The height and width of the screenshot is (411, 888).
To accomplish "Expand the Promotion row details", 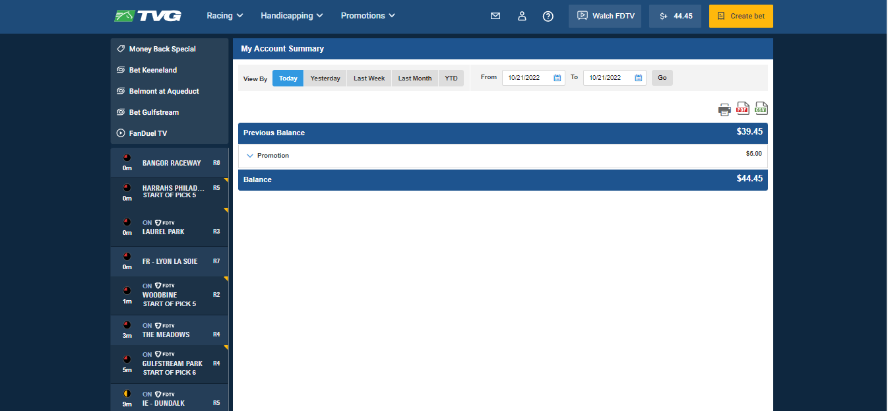I will click(x=250, y=156).
